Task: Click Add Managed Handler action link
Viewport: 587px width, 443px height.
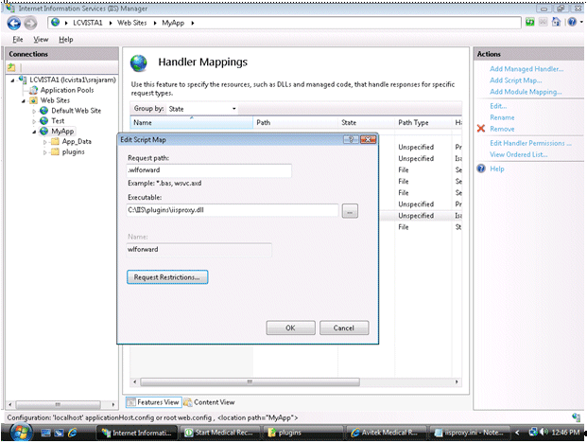Action: point(527,69)
